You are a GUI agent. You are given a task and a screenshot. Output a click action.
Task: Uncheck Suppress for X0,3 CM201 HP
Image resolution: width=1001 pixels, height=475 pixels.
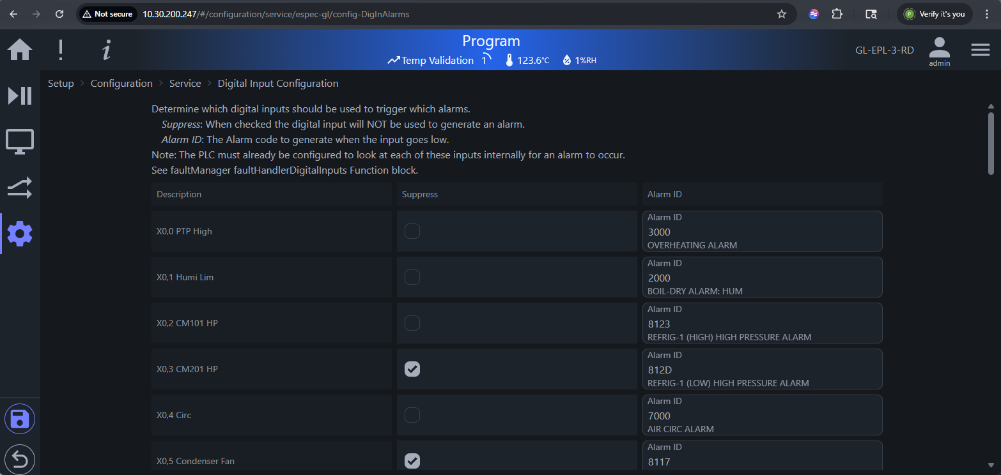pyautogui.click(x=412, y=369)
